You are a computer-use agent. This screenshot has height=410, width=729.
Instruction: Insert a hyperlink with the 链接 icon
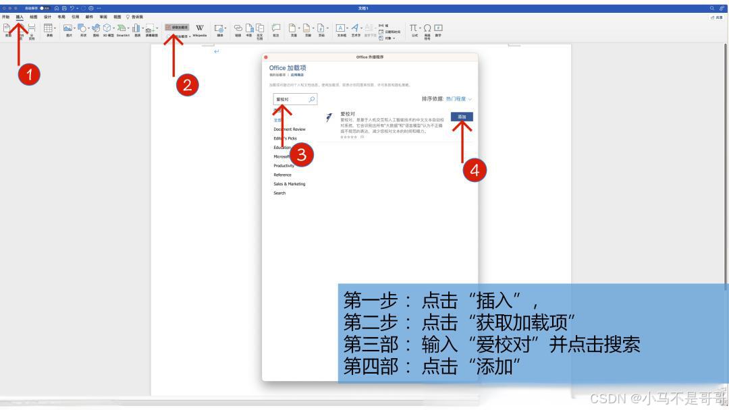[238, 28]
